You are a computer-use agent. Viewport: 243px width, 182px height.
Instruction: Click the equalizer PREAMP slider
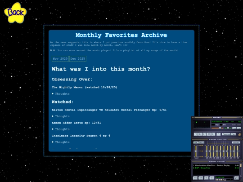(x=196, y=151)
